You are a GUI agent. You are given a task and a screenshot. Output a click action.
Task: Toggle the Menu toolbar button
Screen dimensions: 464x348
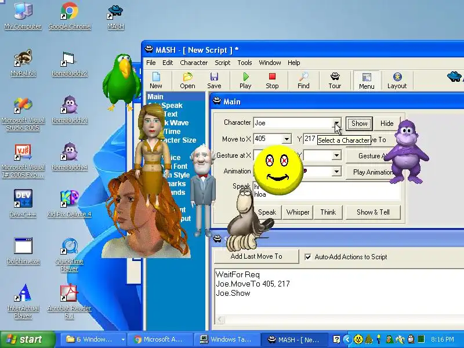coord(367,81)
